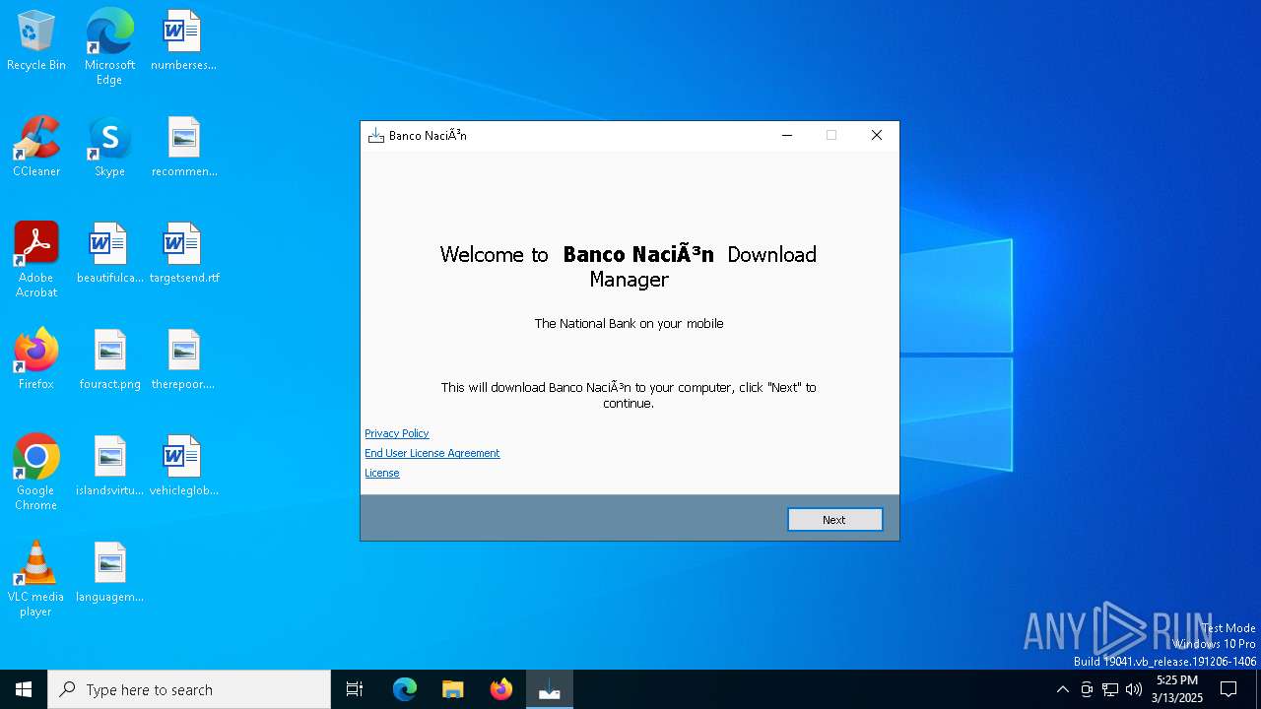Select the therepoor... image file icon
The height and width of the screenshot is (709, 1261).
[183, 359]
